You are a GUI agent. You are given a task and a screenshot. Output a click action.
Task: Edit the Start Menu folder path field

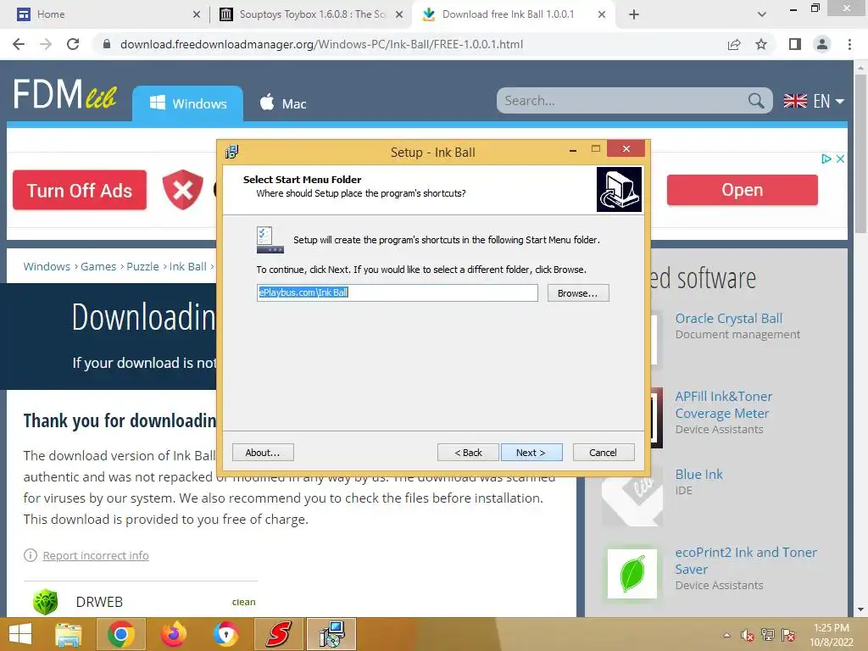click(397, 292)
